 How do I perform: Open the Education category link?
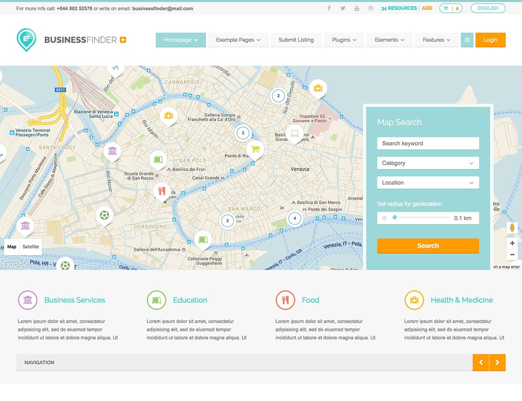click(190, 300)
